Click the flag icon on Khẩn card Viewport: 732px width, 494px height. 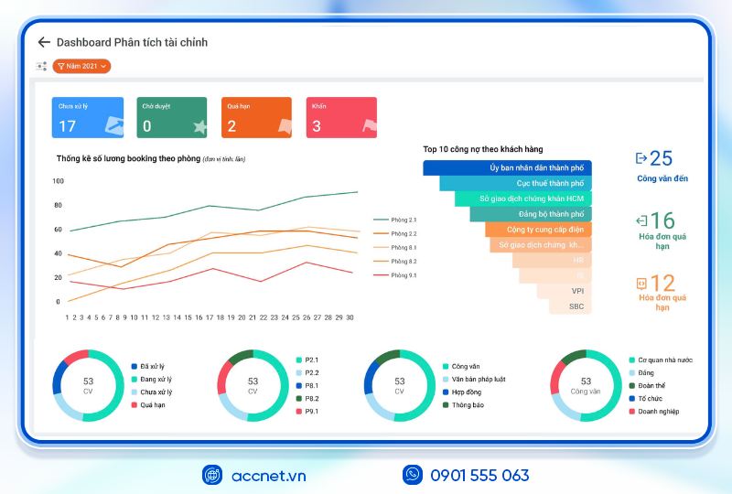[x=369, y=126]
